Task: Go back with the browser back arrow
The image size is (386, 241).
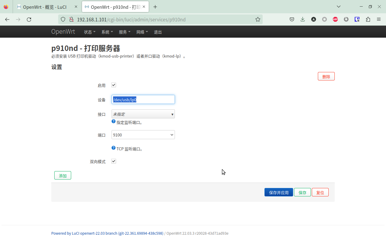Action: coord(7,19)
